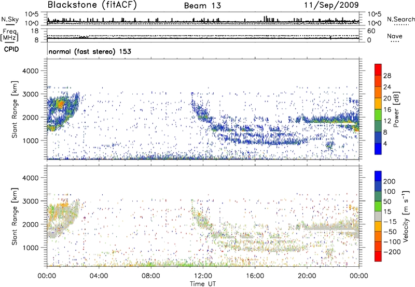The image size is (415, 287).
Task: Click the 10^5 label on left noise axis
Action: [32, 15]
